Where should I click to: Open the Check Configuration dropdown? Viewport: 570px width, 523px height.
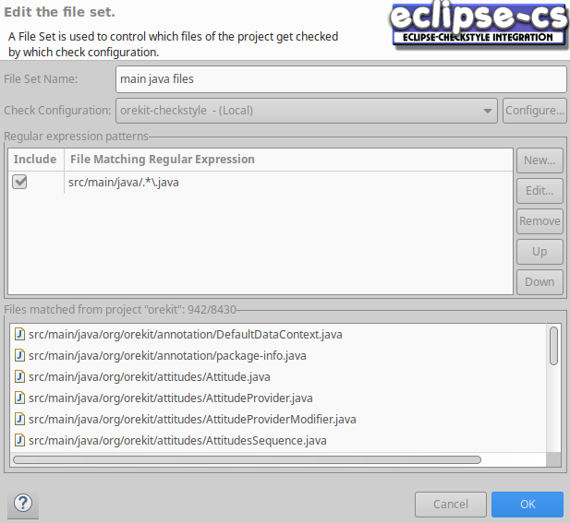[307, 111]
